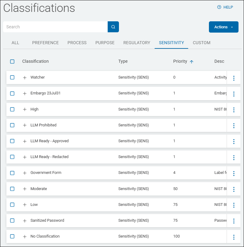Viewport: 244px width, 247px height.
Task: Open three-dot menu for Watcher row
Action: click(x=234, y=78)
